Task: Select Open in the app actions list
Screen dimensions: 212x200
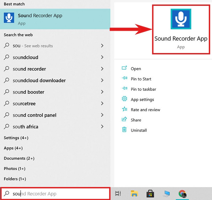Action: click(x=136, y=69)
